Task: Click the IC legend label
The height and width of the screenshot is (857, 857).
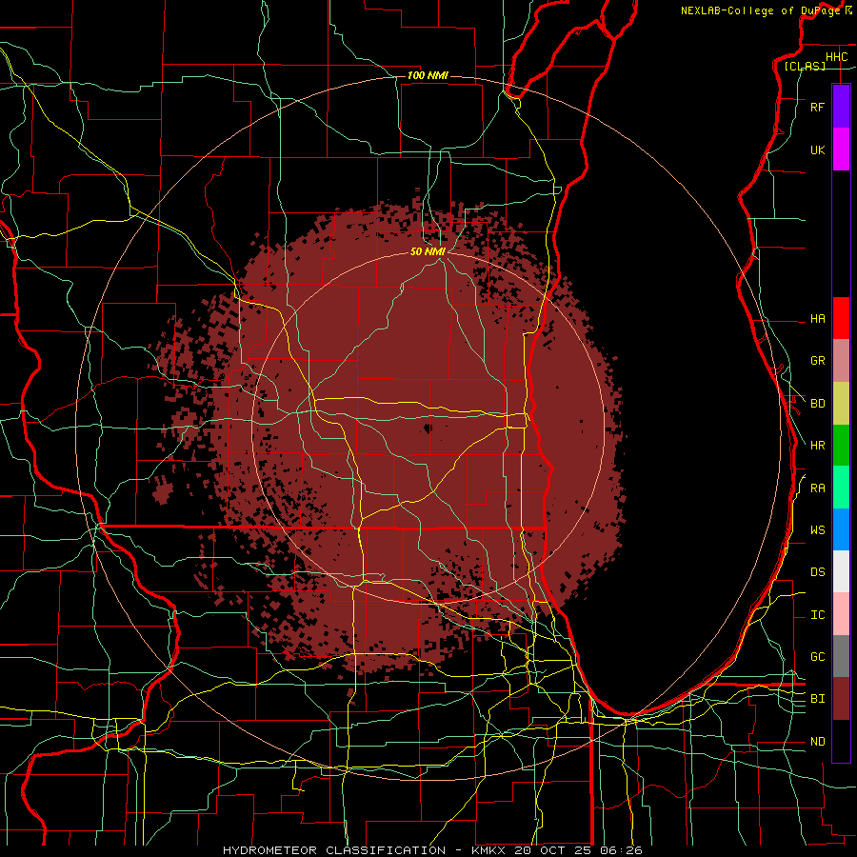Action: pyautogui.click(x=818, y=615)
